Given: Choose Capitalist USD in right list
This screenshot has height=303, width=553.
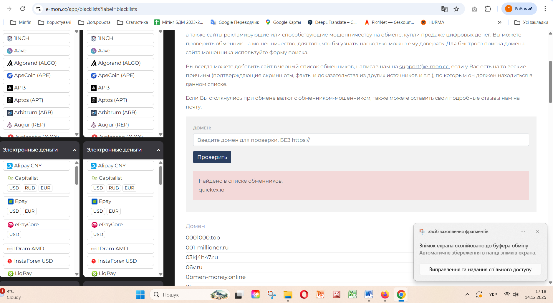Looking at the screenshot, I should (x=98, y=188).
